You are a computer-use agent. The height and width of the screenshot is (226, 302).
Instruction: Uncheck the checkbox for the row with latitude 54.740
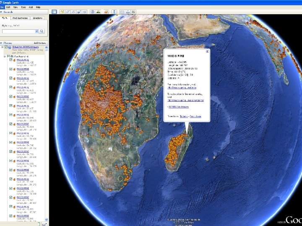11,142
